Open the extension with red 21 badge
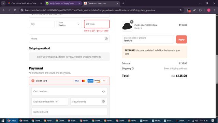This screenshot has height=123, width=218. click(189, 10)
